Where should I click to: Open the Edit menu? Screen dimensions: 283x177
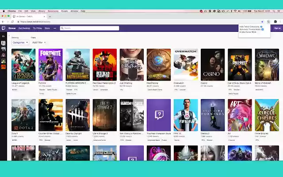(x=27, y=11)
